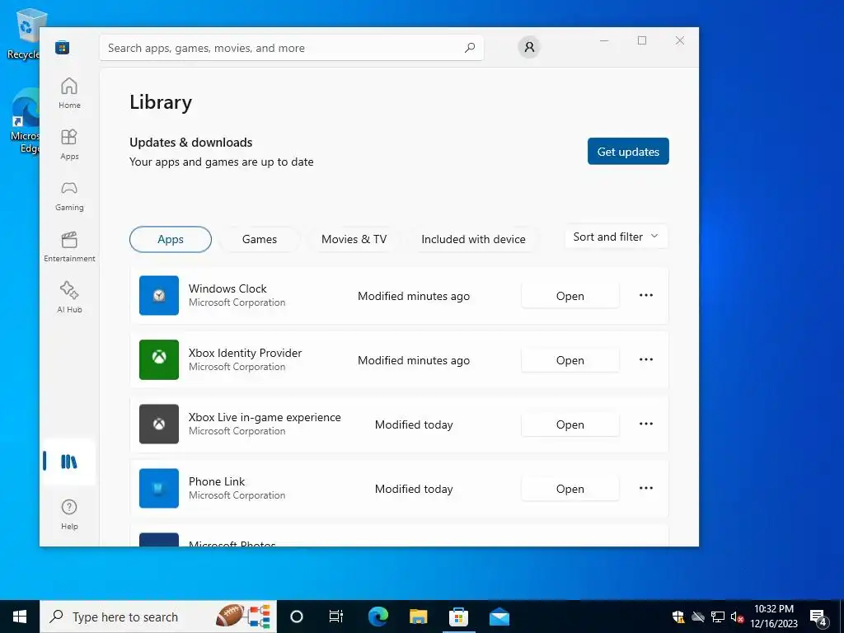The width and height of the screenshot is (844, 633).
Task: Open more options for Xbox Live in-game experience
Action: [646, 424]
